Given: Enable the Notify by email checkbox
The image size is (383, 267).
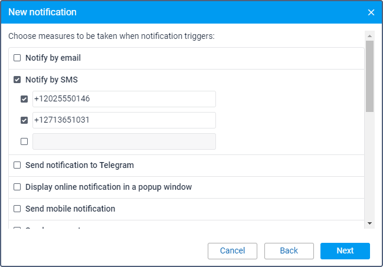Looking at the screenshot, I should (x=17, y=58).
